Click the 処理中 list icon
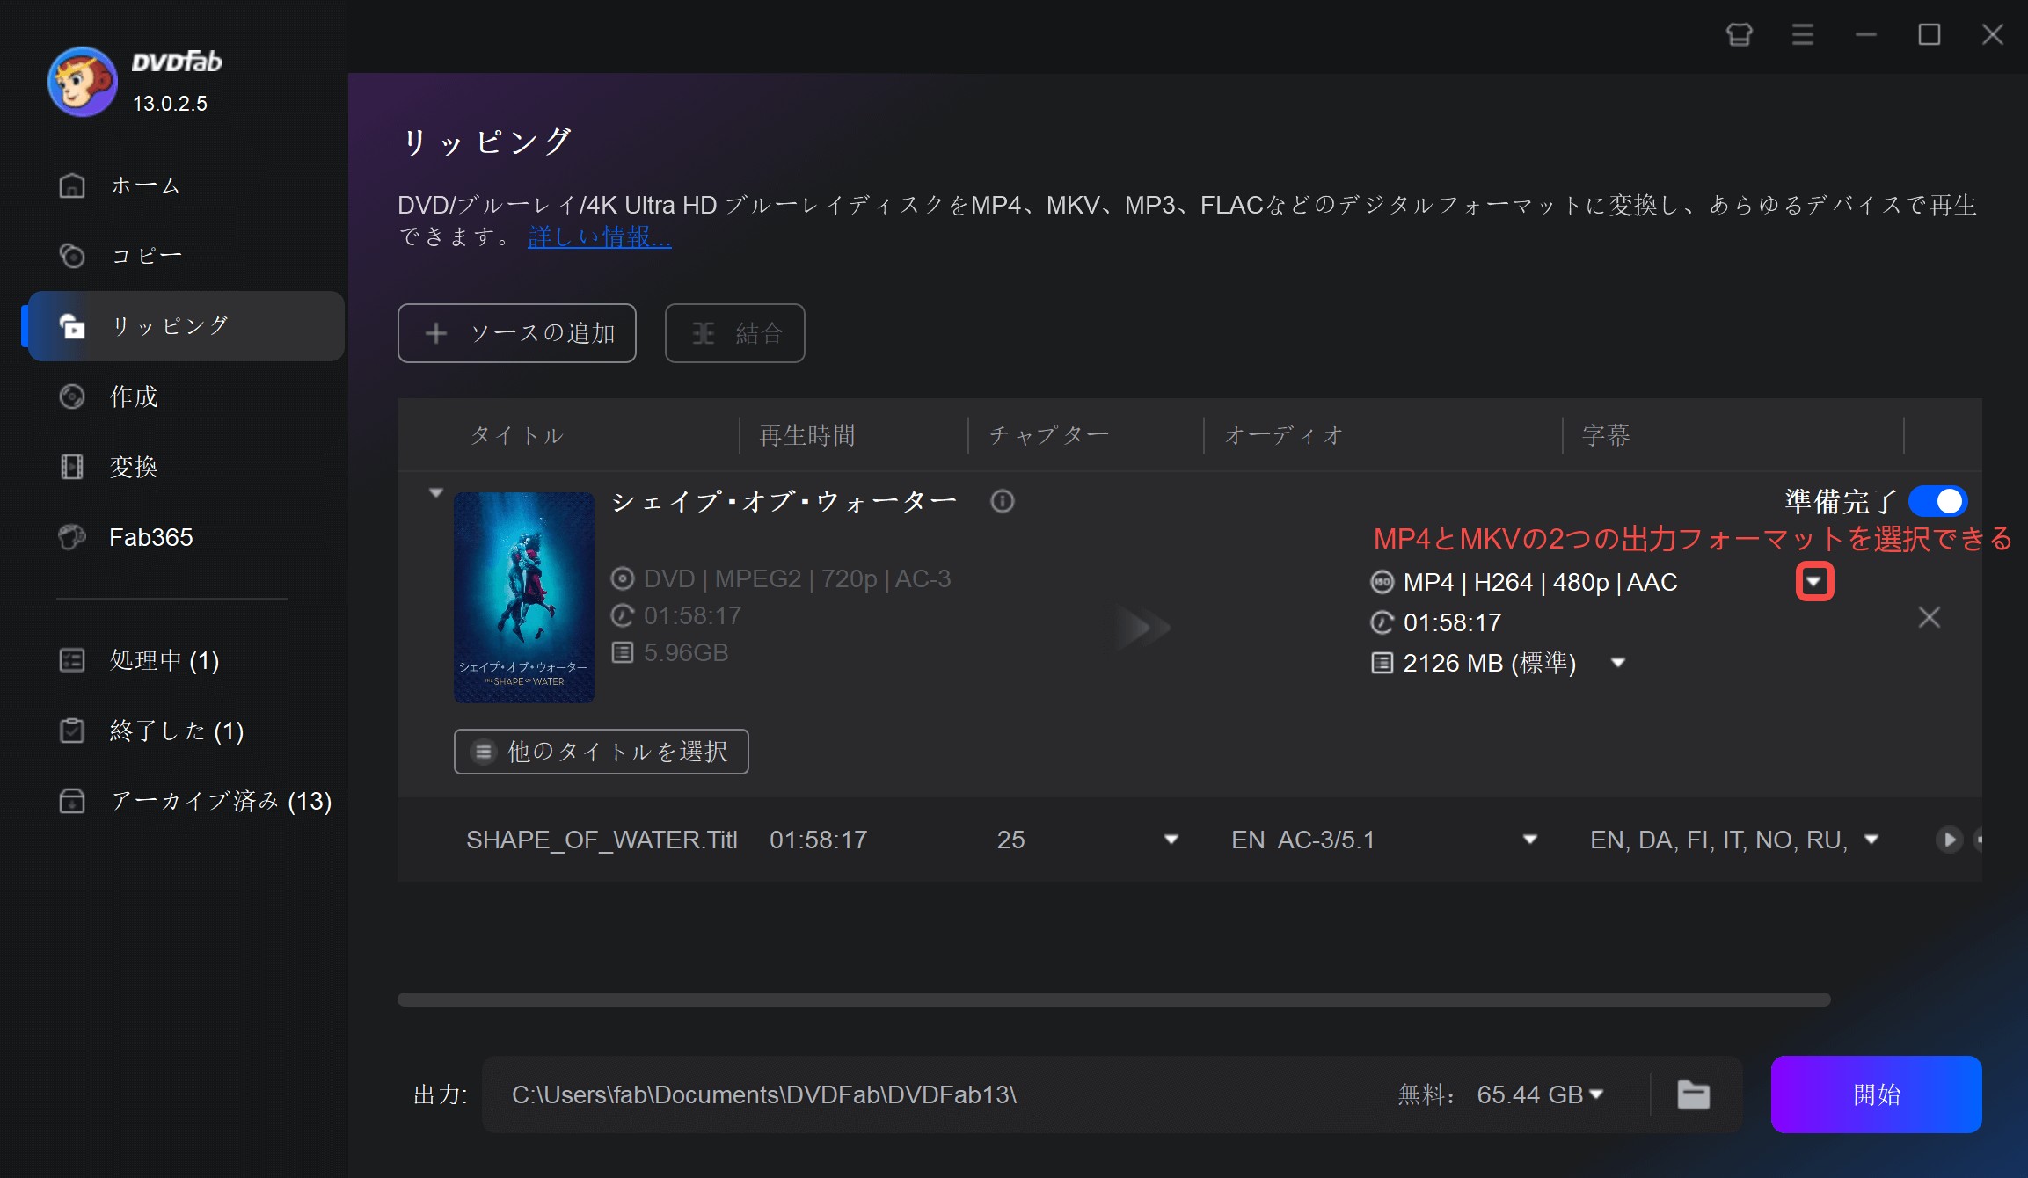 coord(72,660)
